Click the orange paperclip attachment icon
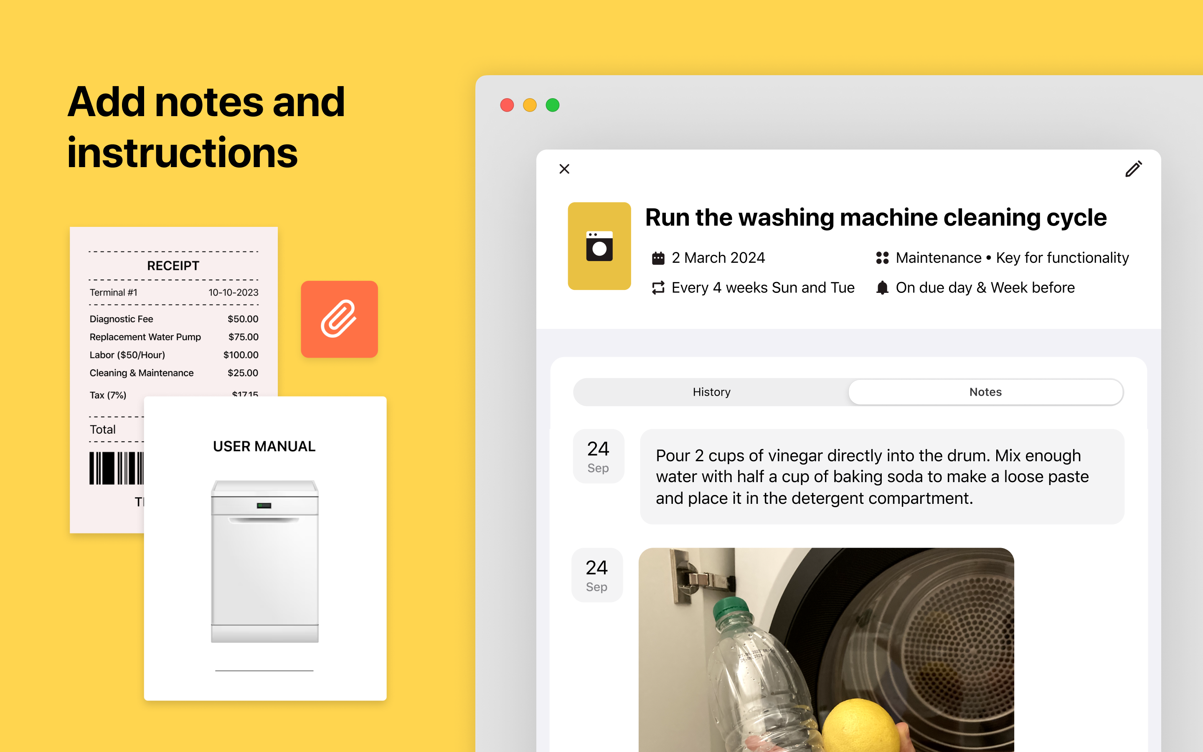 (x=339, y=319)
